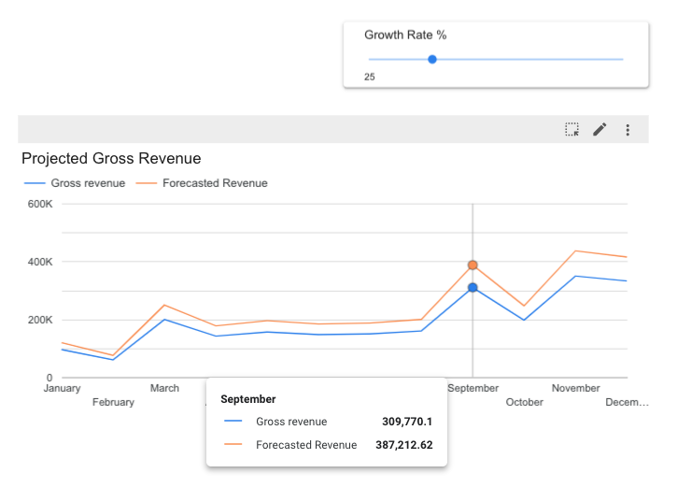This screenshot has width=677, height=502.
Task: Click the slider value 25
Action: pyautogui.click(x=370, y=77)
